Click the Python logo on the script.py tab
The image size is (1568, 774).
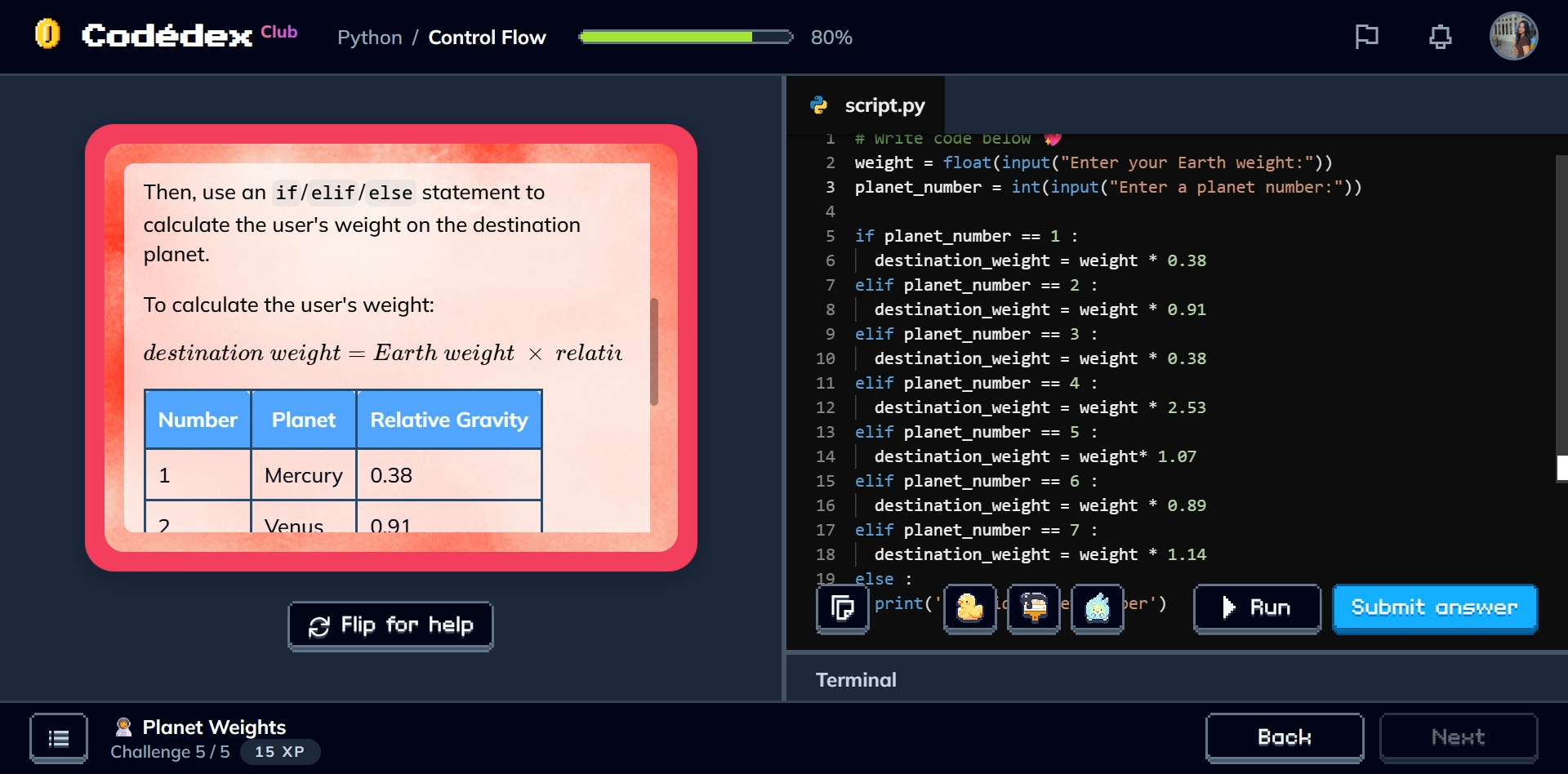(819, 105)
